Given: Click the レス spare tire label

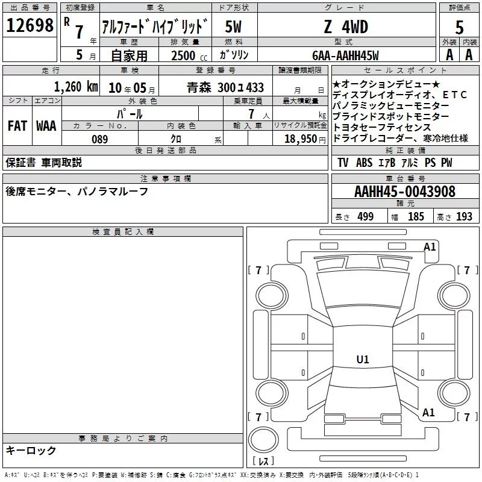Looking at the screenshot, I should pos(263,461).
